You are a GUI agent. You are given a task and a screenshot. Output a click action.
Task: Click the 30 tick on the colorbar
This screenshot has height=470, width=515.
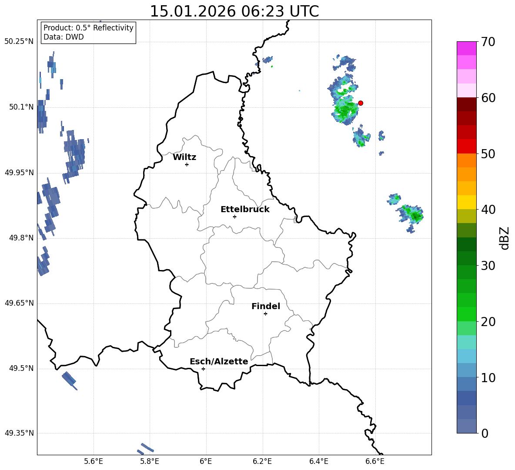click(x=488, y=266)
